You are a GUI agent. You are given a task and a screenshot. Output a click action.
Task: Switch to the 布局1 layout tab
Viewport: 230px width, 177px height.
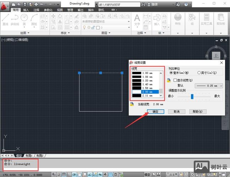click(29, 156)
